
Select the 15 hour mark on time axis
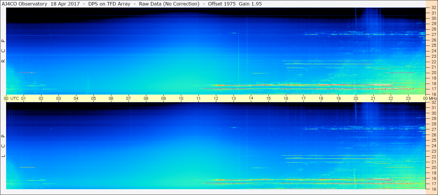(x=268, y=98)
